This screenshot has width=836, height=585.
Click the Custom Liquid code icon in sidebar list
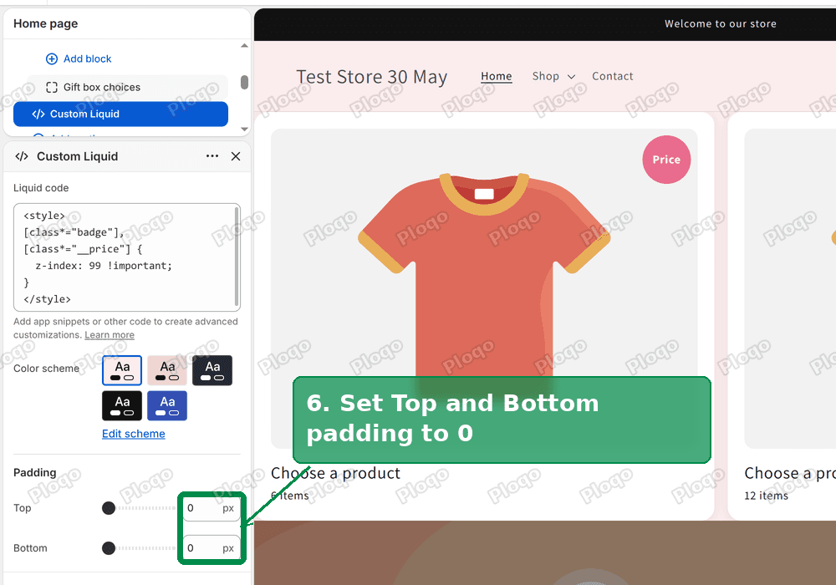pos(38,114)
